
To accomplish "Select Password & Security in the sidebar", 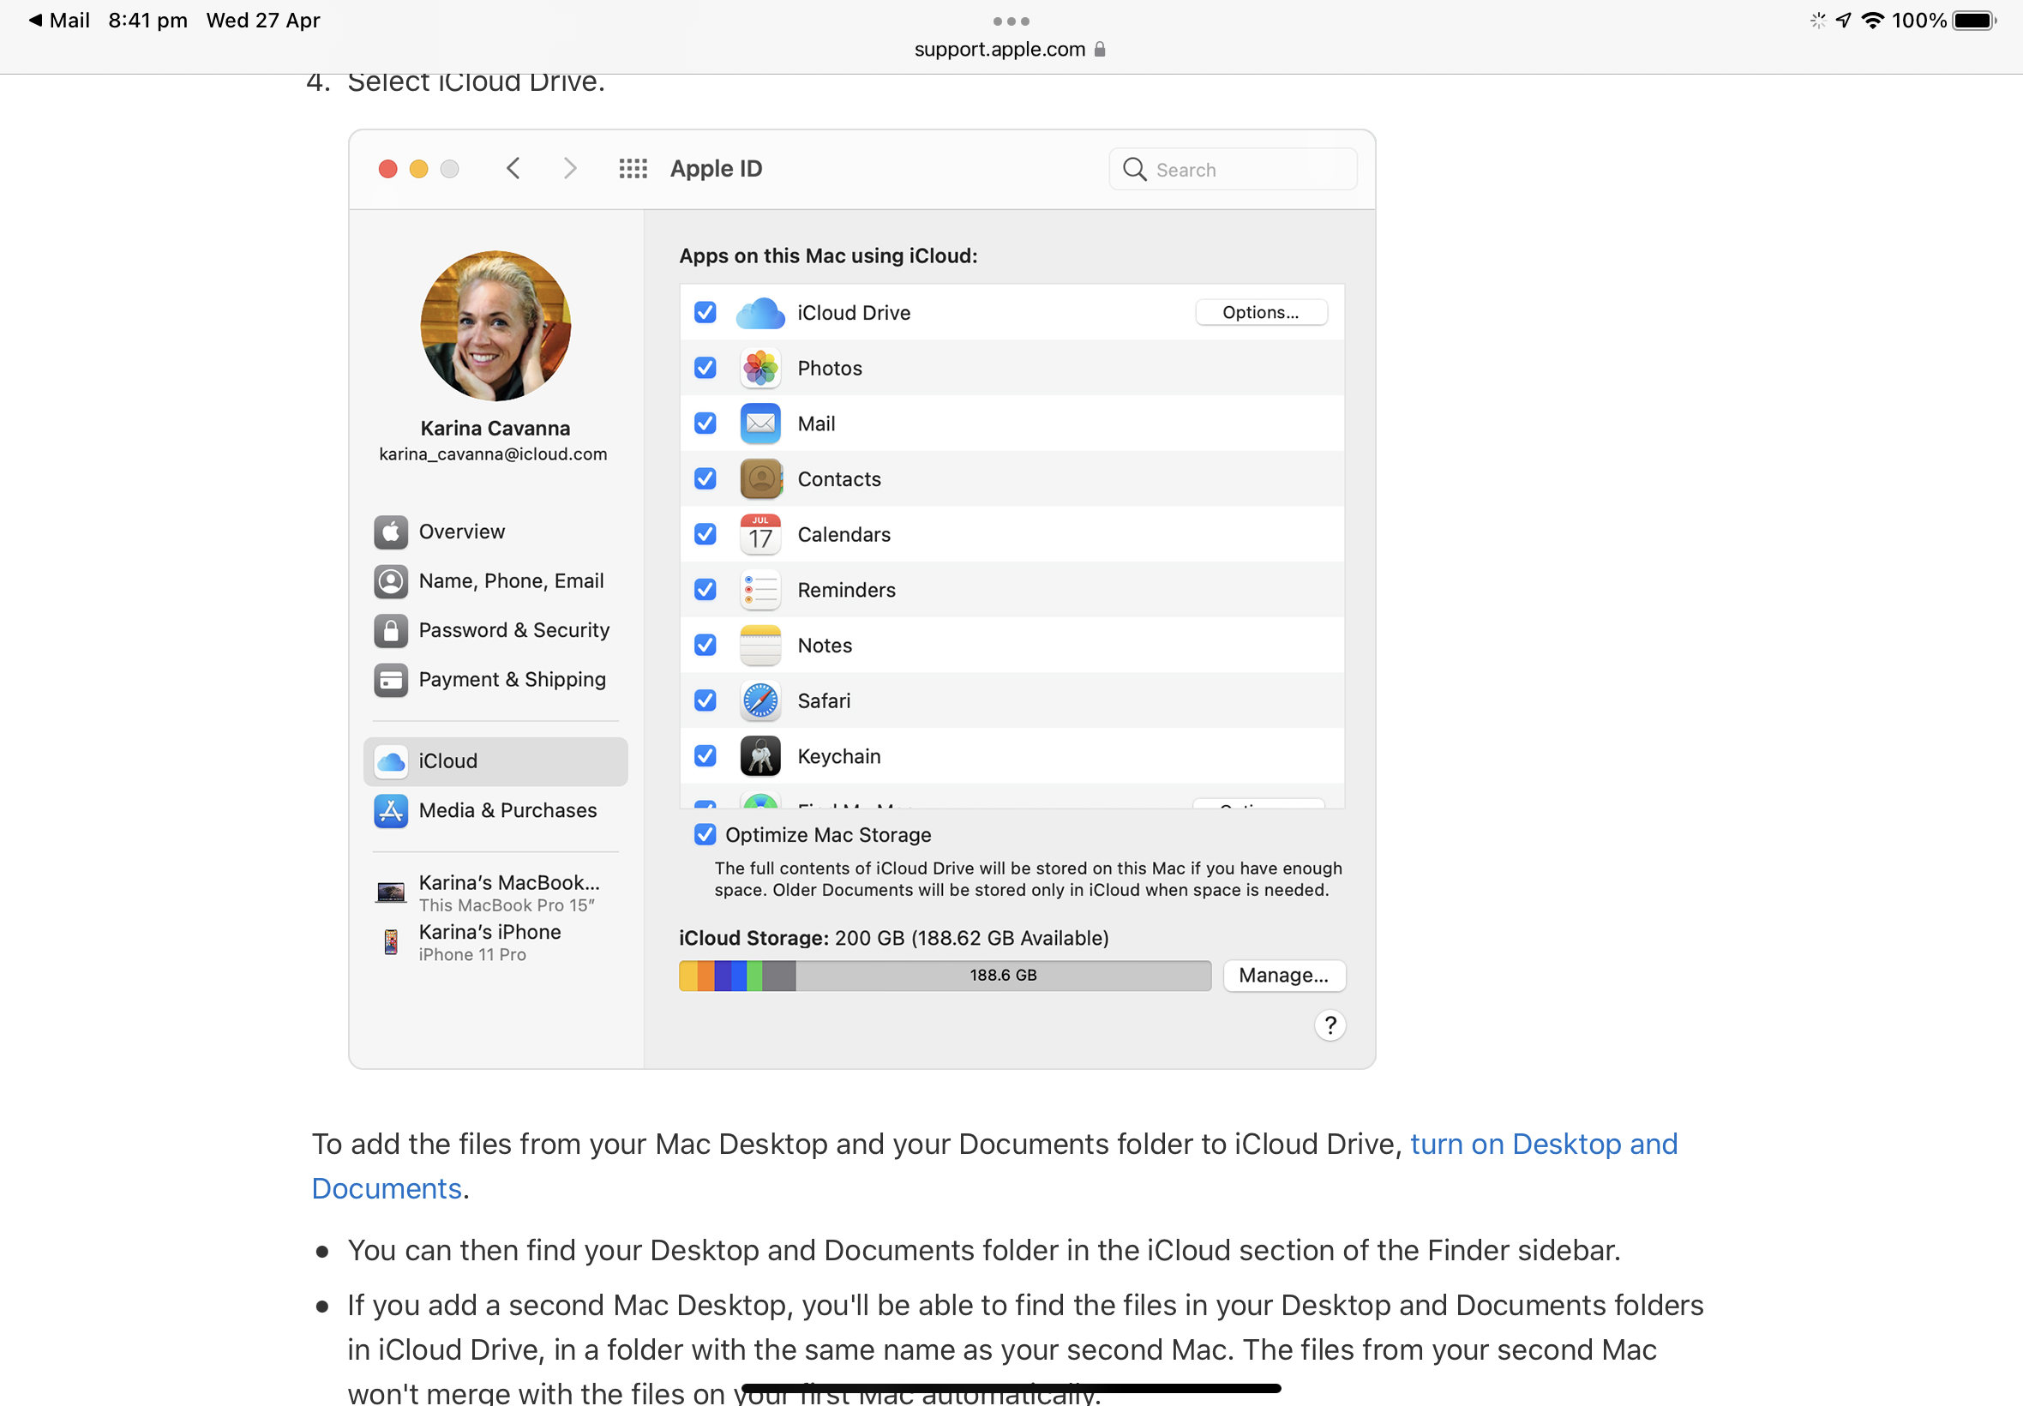I will click(x=513, y=631).
